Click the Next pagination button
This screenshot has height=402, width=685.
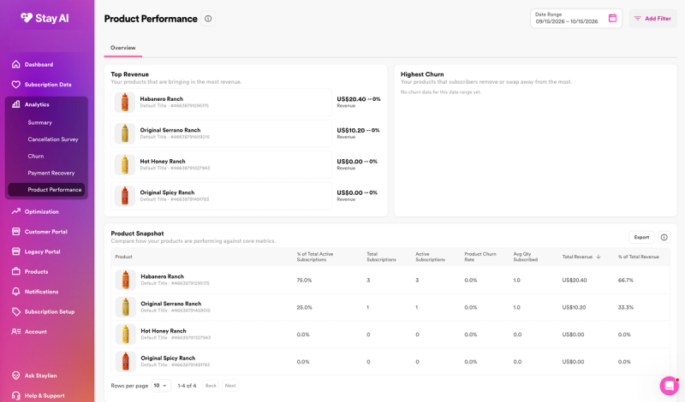tap(230, 386)
